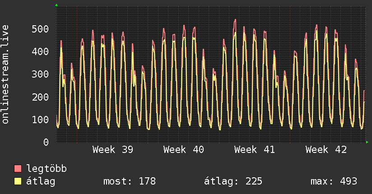Click the 'onlinestream.live' vertical axis title
Screen dimensions: 372x194
point(5,74)
